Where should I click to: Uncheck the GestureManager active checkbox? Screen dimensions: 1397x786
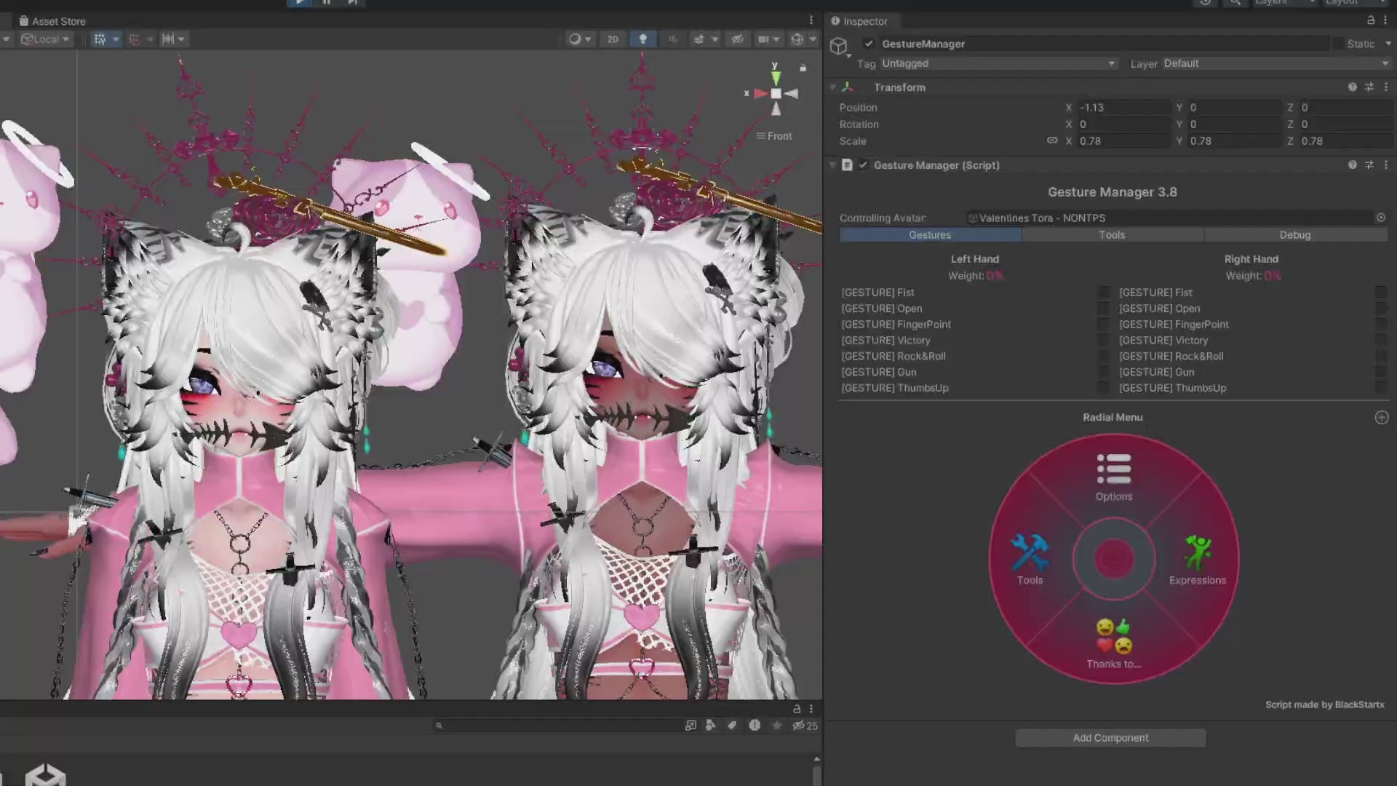868,44
